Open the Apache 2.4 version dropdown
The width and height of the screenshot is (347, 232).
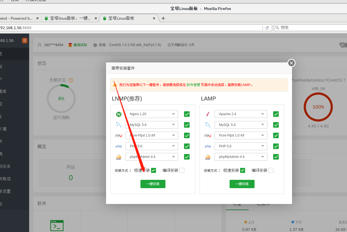pos(241,114)
